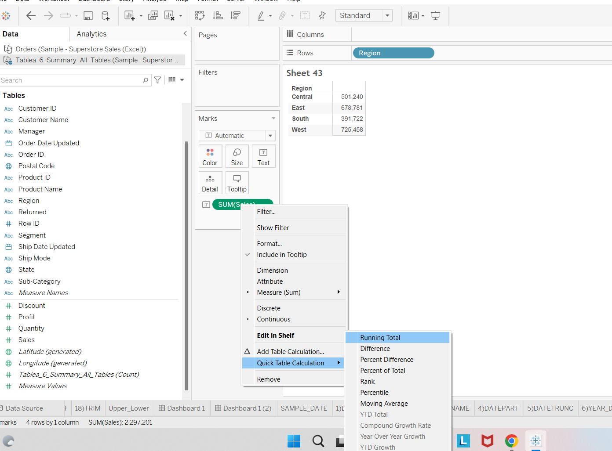Switch to the Analytics tab
This screenshot has height=451, width=612.
tap(91, 34)
